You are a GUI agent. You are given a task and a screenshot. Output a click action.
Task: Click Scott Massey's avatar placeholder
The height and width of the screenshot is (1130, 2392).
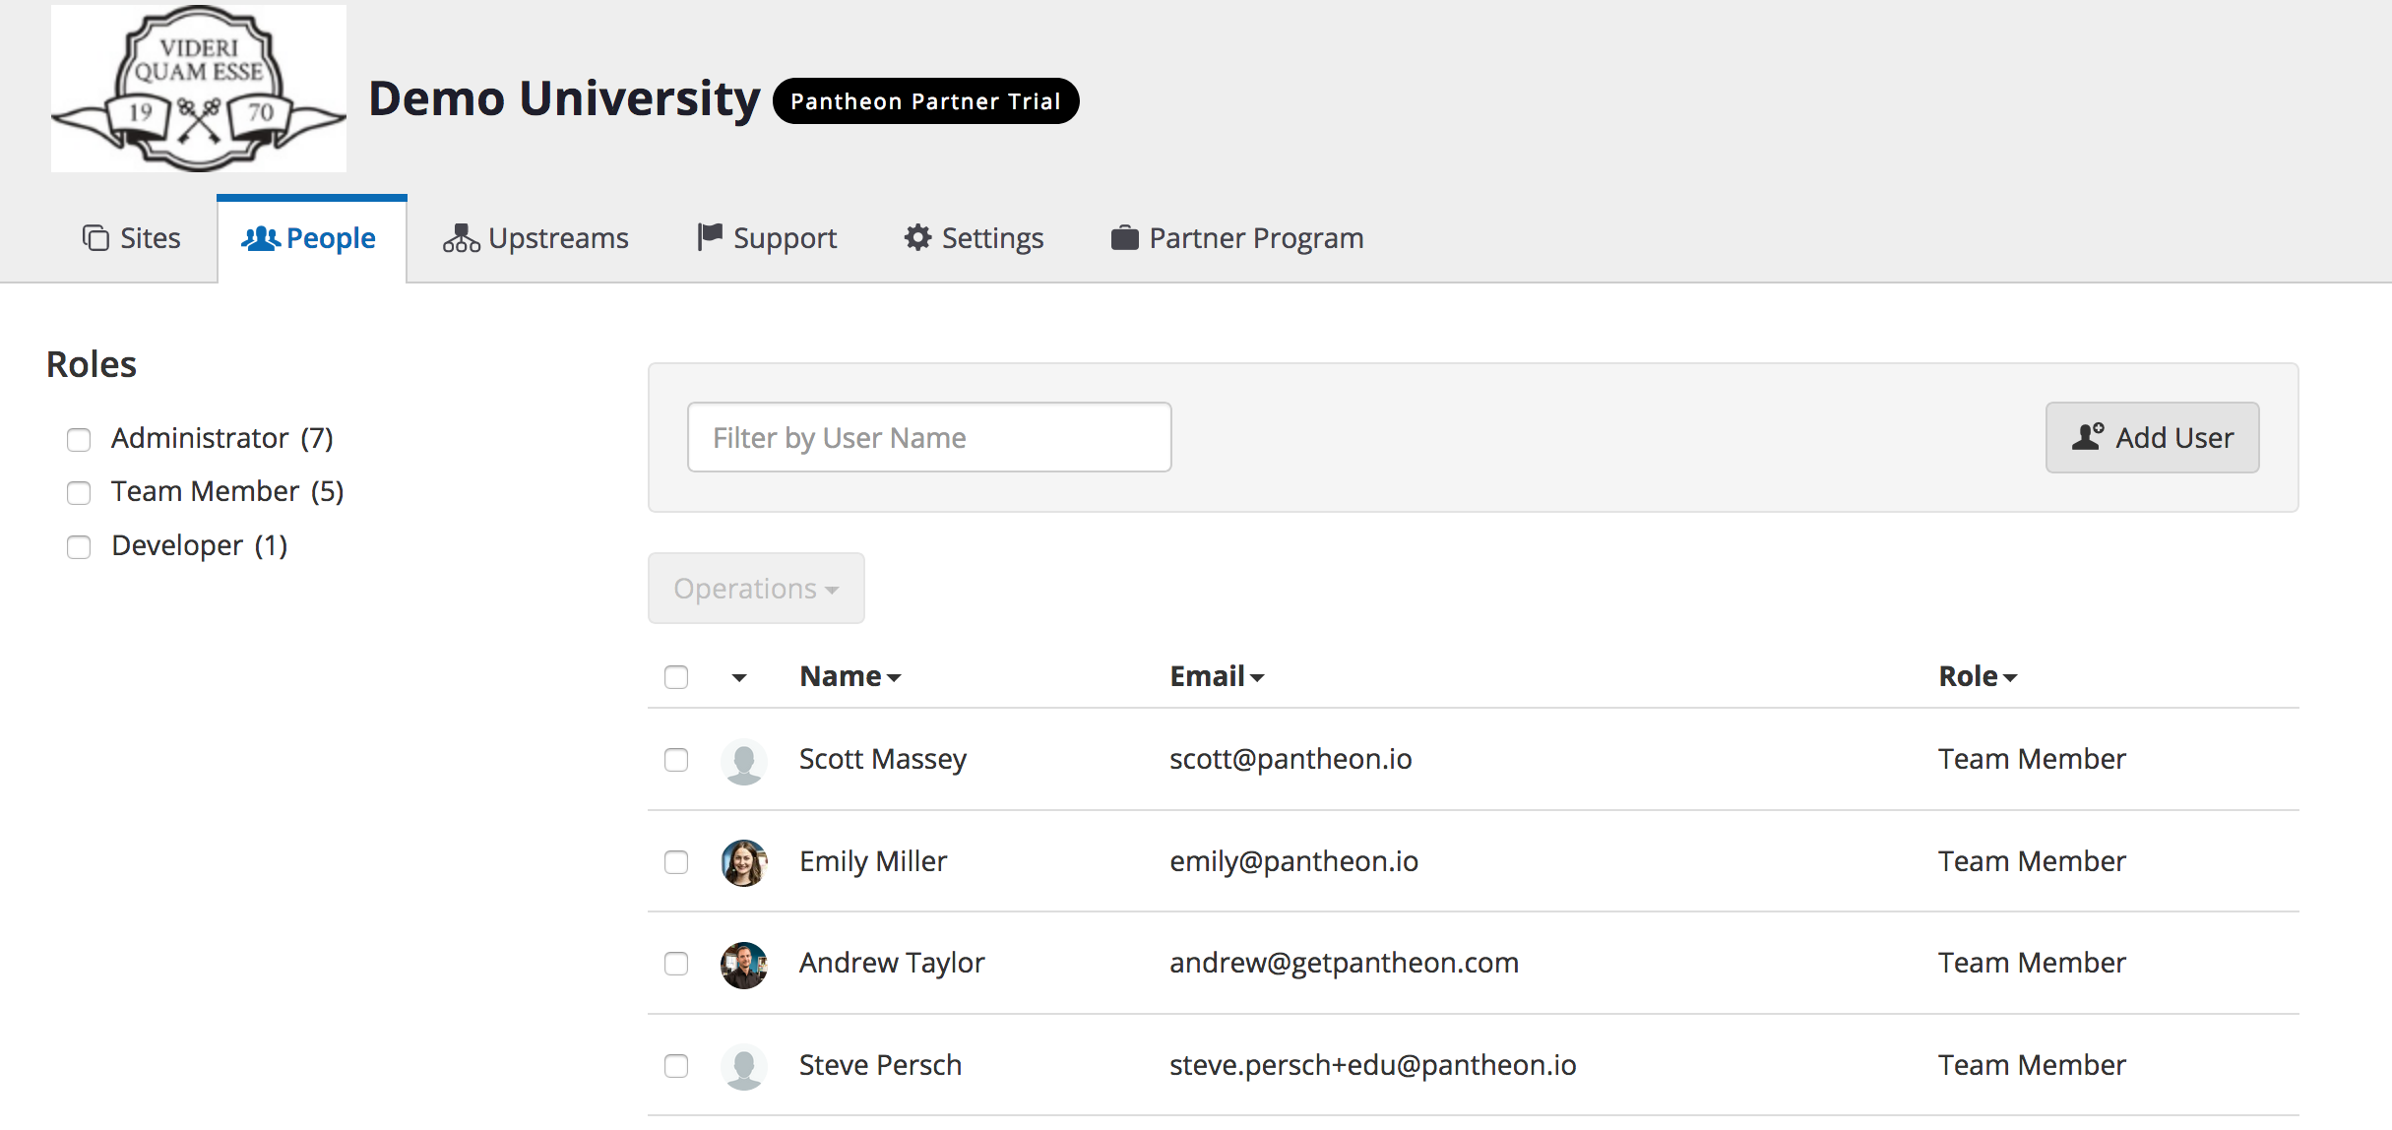click(744, 761)
